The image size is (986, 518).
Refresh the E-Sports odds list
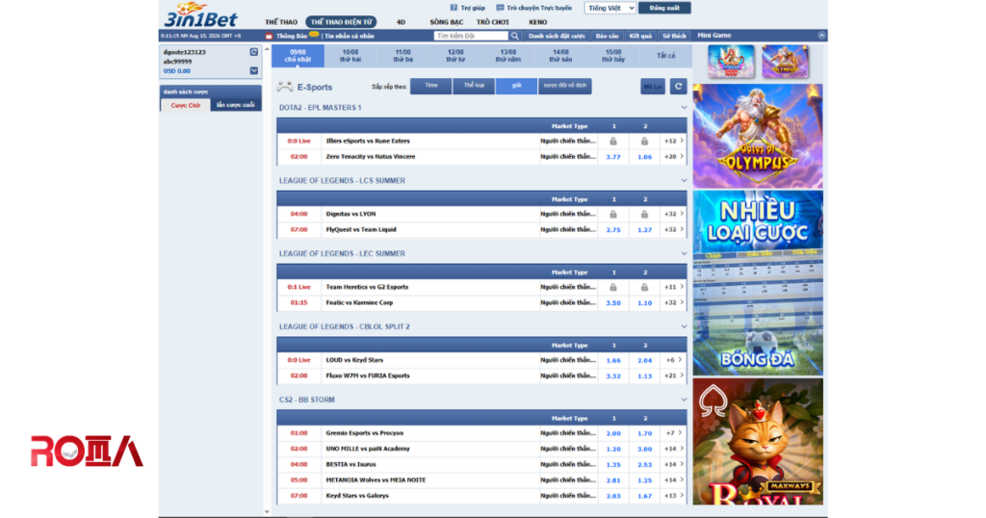(678, 86)
